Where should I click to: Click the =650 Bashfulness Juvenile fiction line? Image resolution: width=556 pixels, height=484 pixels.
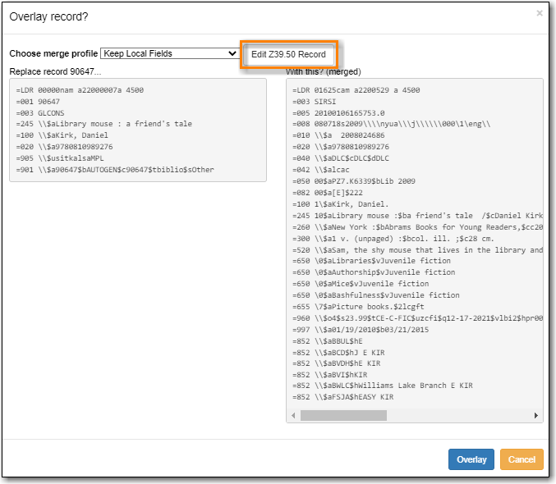pos(375,295)
